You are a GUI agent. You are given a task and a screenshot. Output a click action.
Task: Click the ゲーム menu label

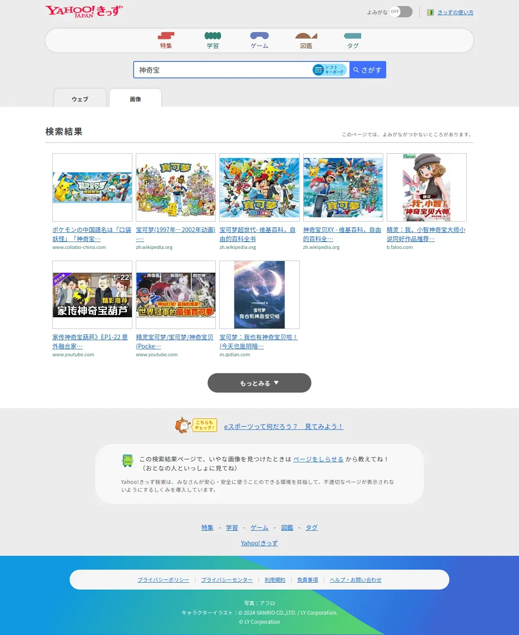259,46
